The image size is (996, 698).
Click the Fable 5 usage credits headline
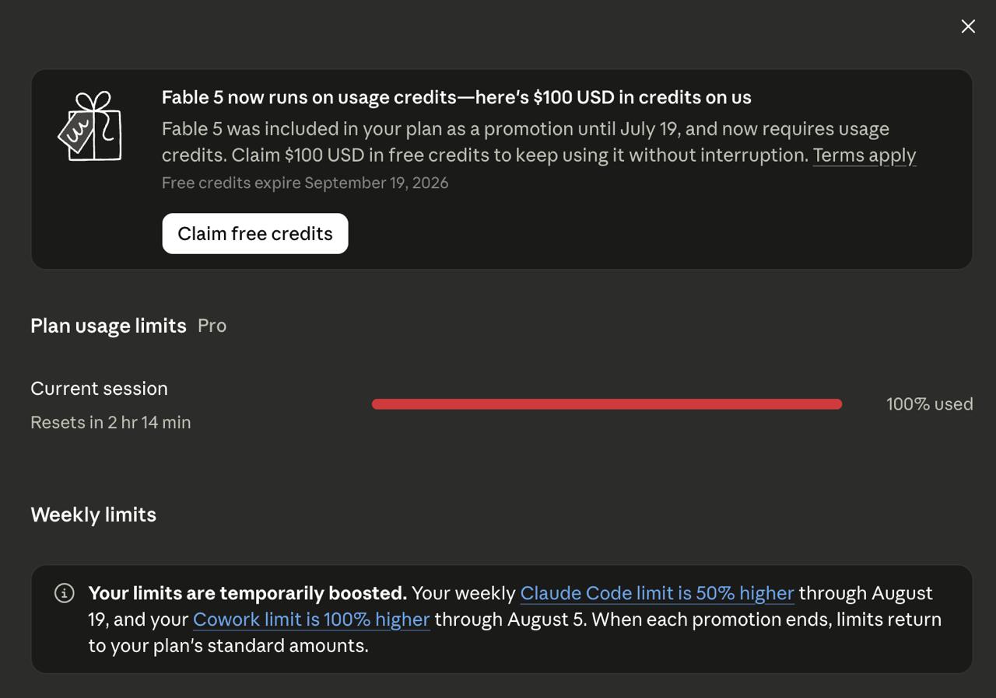click(x=456, y=97)
